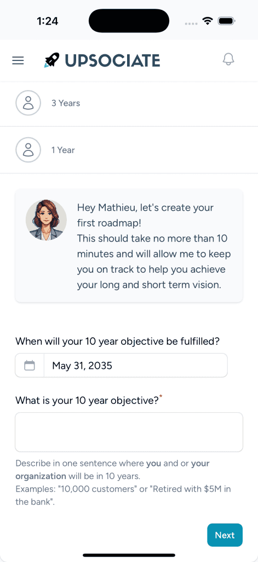Tap the 3 Years profile icon
The width and height of the screenshot is (258, 562).
tap(28, 103)
